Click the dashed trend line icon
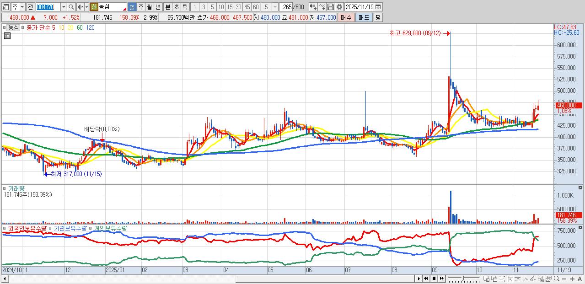The height and width of the screenshot is (284, 585). [x=502, y=279]
